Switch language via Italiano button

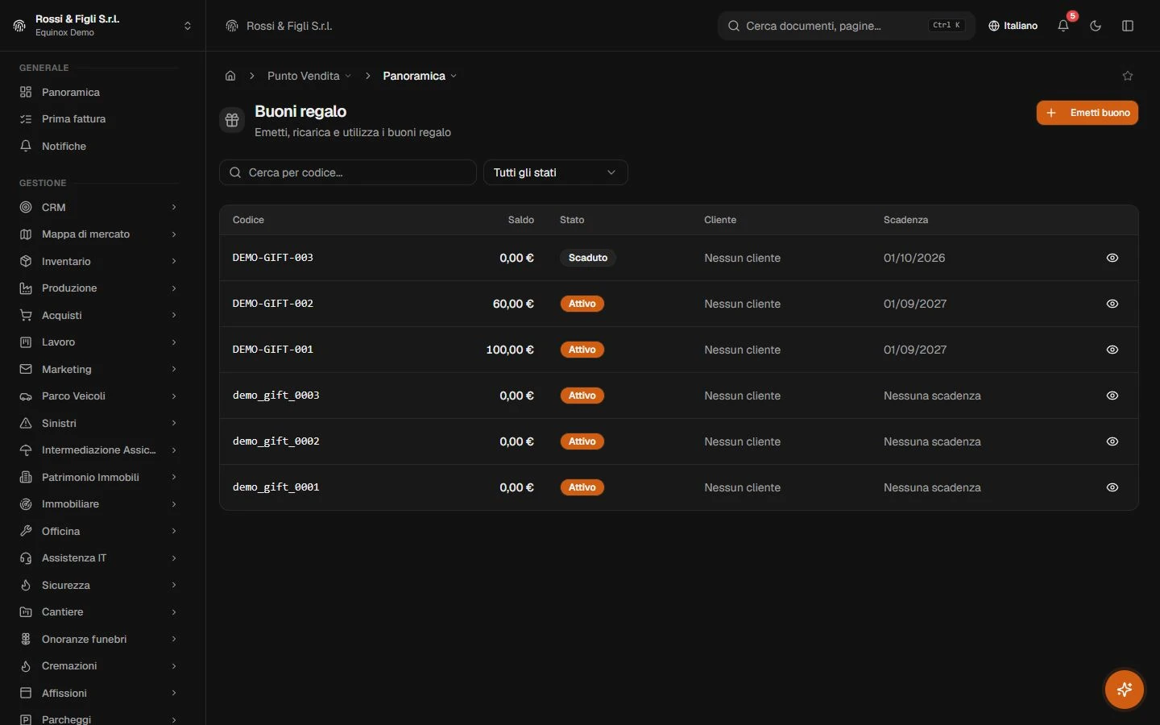(x=1013, y=26)
